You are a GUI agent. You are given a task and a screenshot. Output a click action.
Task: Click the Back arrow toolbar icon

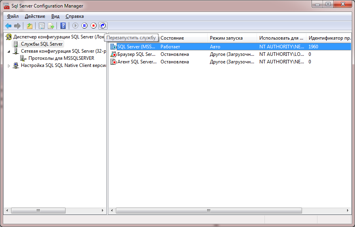click(x=8, y=26)
